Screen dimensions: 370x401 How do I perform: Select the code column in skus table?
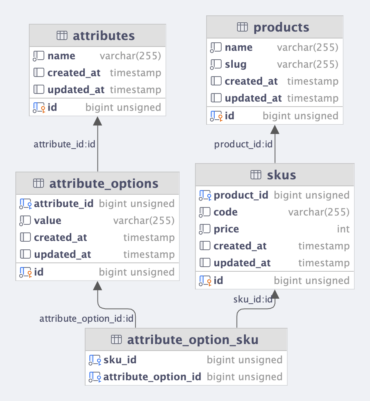click(225, 212)
